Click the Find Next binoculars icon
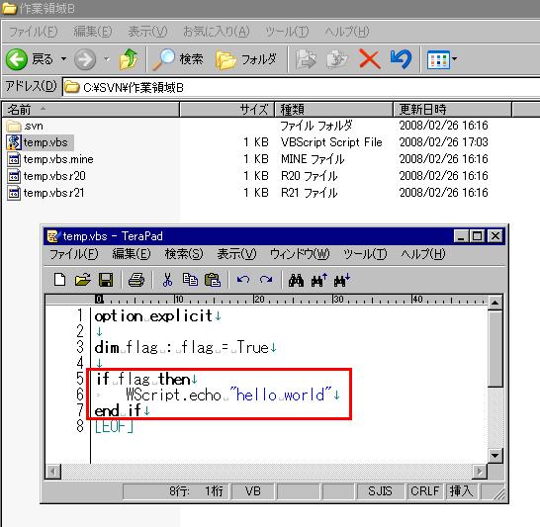This screenshot has height=527, width=540. click(x=341, y=280)
